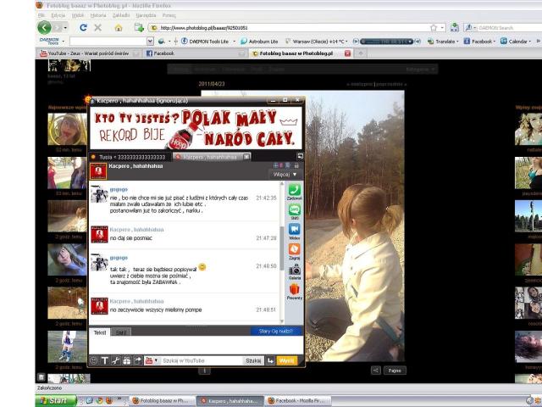Expand the DAEMON Search engine dropdown
The image size is (542, 407).
[475, 28]
